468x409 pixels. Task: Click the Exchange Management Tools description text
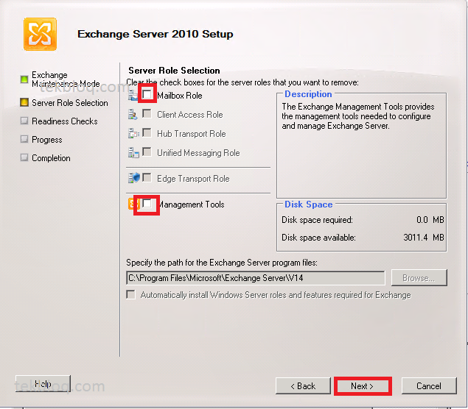point(358,116)
